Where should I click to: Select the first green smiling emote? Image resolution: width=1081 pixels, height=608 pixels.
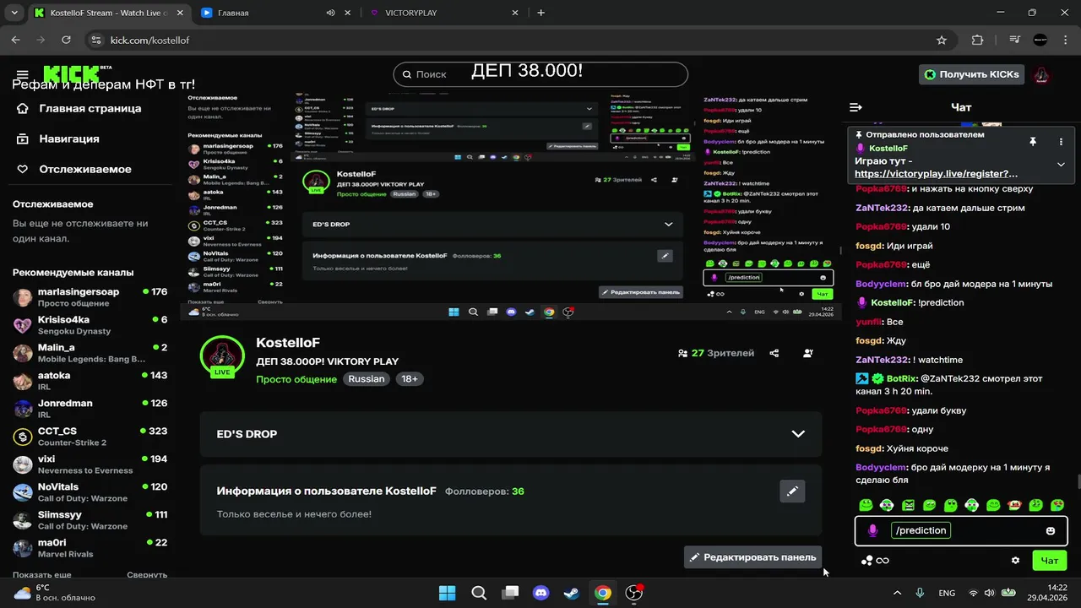pyautogui.click(x=866, y=505)
